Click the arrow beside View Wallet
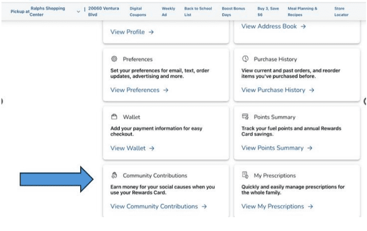The width and height of the screenshot is (367, 231). [x=152, y=148]
